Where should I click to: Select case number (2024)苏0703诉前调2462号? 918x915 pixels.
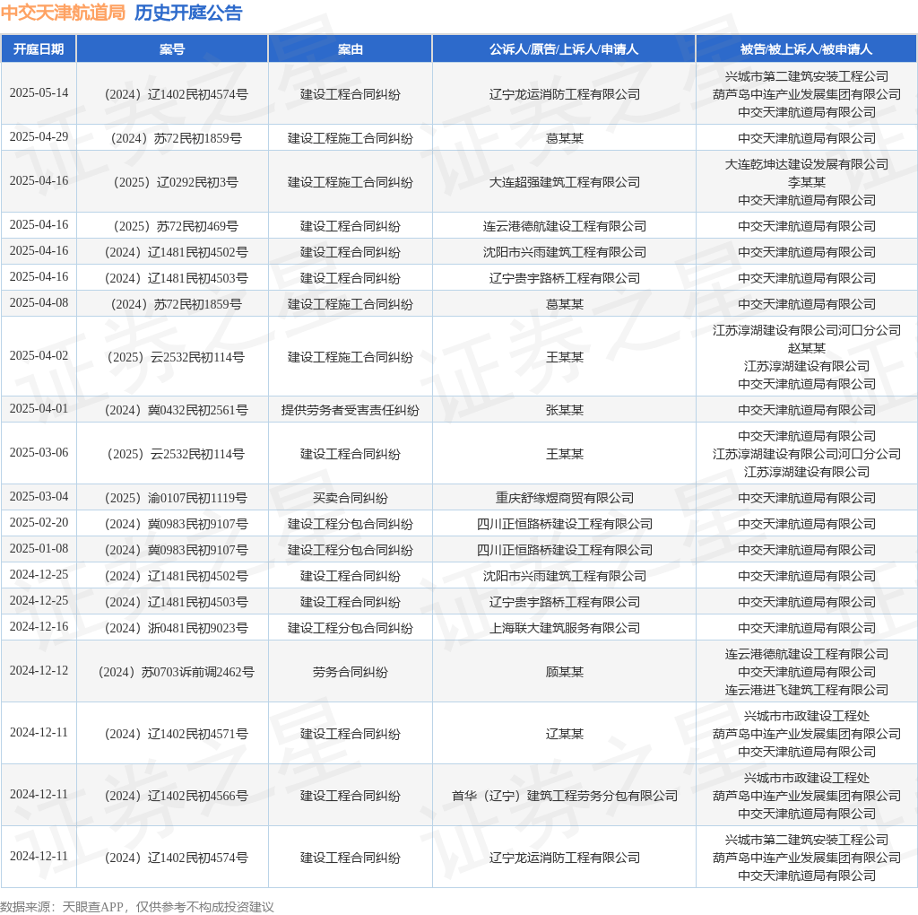coord(176,672)
